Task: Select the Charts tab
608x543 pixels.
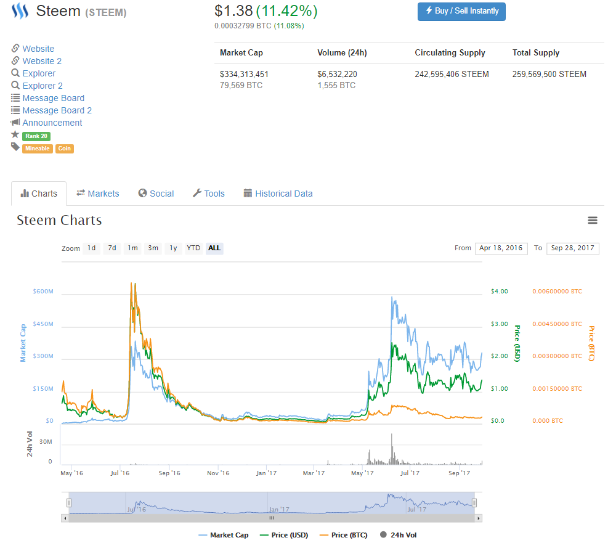Action: pyautogui.click(x=39, y=194)
